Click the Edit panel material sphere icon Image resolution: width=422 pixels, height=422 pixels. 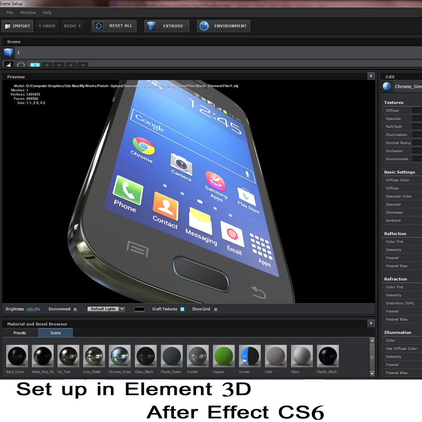click(x=387, y=86)
